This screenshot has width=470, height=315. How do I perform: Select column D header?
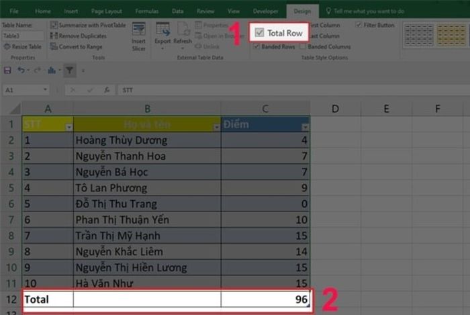pyautogui.click(x=336, y=109)
